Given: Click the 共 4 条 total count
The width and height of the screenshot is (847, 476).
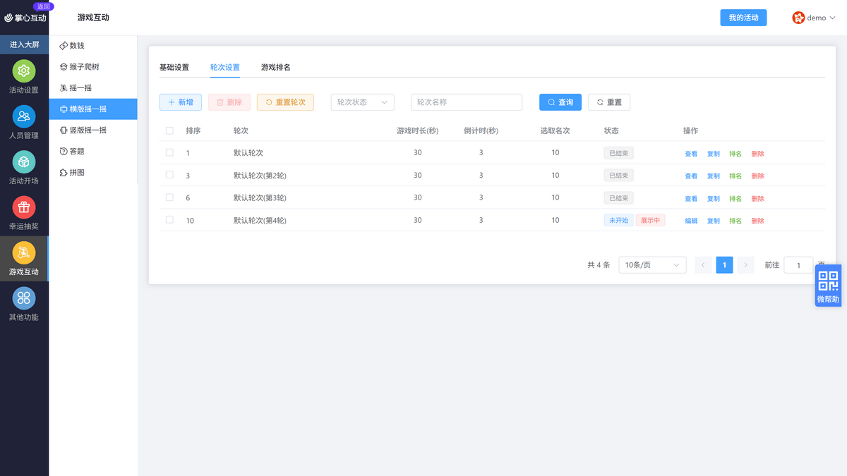Looking at the screenshot, I should click(x=599, y=265).
